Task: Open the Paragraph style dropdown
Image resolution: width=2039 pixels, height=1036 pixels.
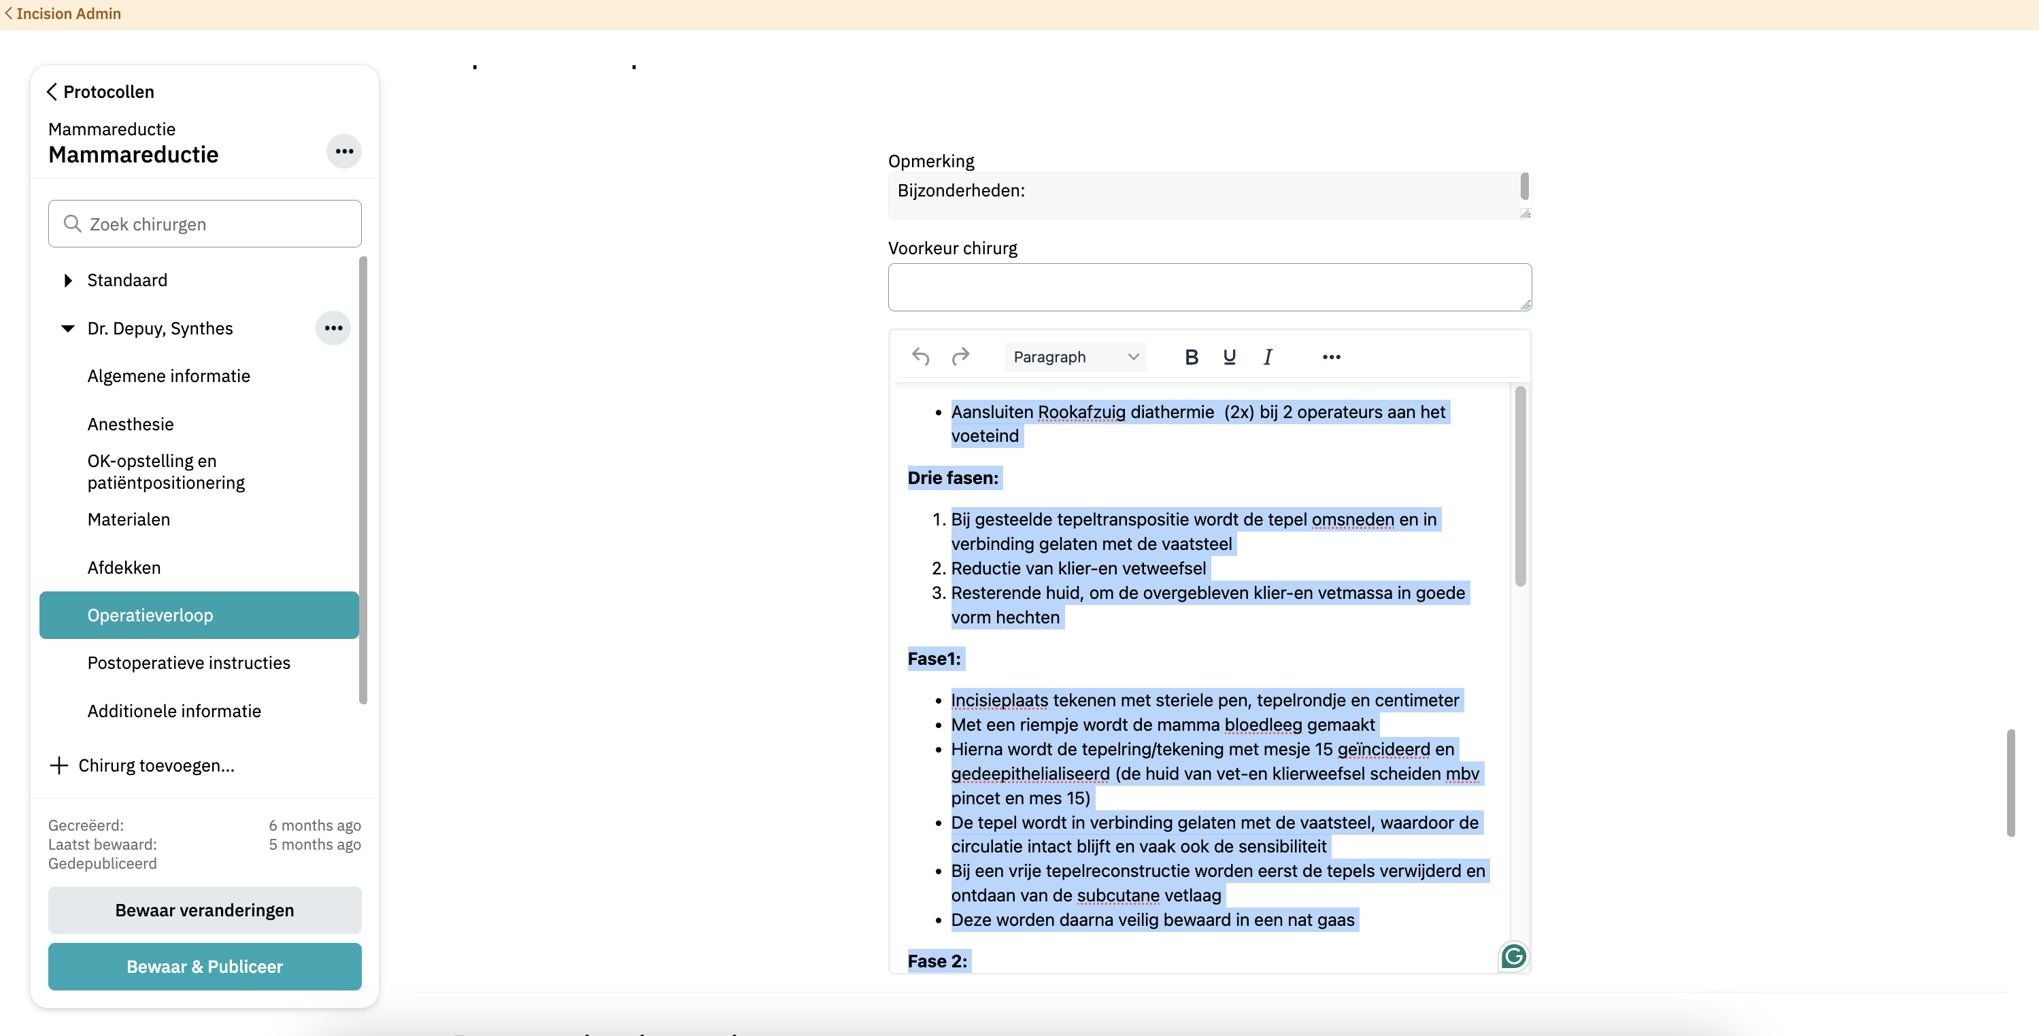Action: coord(1075,357)
